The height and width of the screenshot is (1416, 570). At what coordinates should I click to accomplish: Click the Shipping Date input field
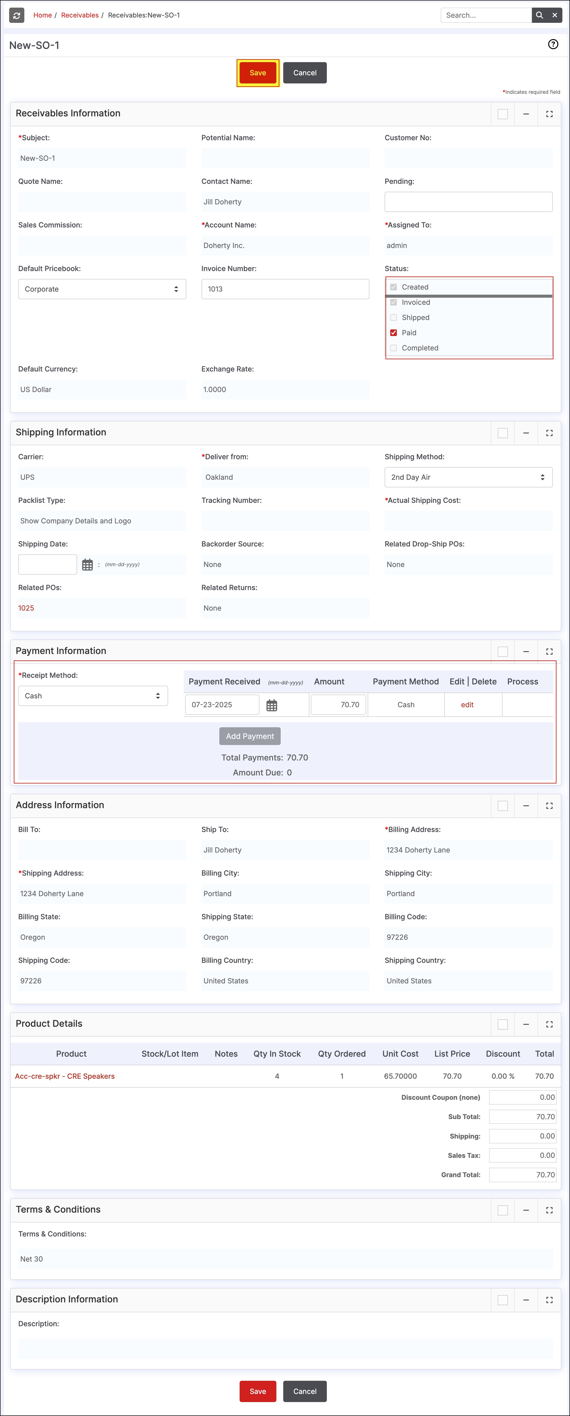point(48,564)
